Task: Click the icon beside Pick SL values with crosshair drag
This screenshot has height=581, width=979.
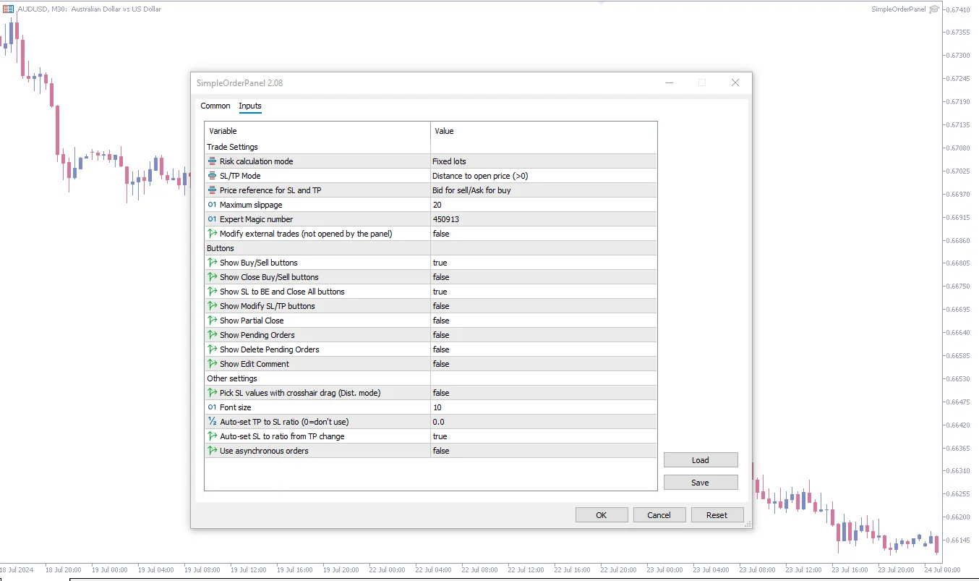Action: (212, 393)
